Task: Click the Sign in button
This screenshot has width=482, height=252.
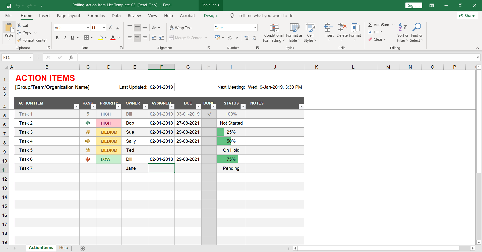Action: (x=413, y=6)
